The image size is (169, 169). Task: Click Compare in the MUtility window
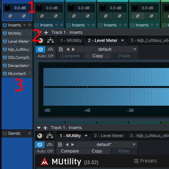(x=70, y=151)
